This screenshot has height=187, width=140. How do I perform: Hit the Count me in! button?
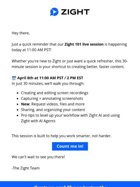coord(70,146)
